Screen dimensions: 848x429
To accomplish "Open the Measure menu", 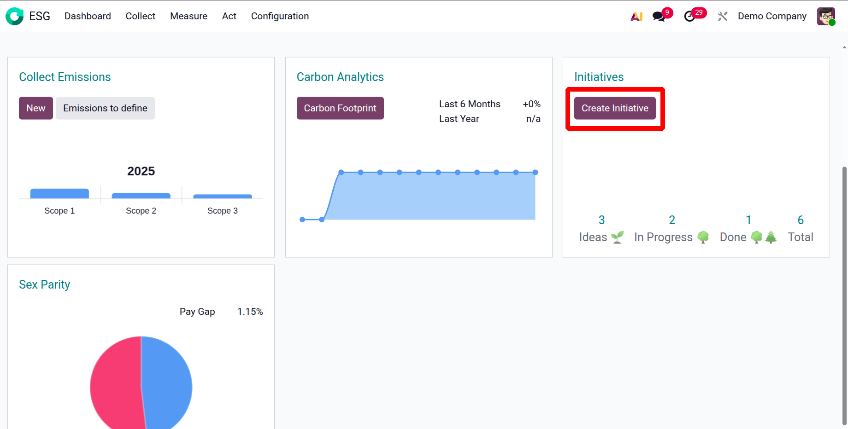I will (x=188, y=17).
